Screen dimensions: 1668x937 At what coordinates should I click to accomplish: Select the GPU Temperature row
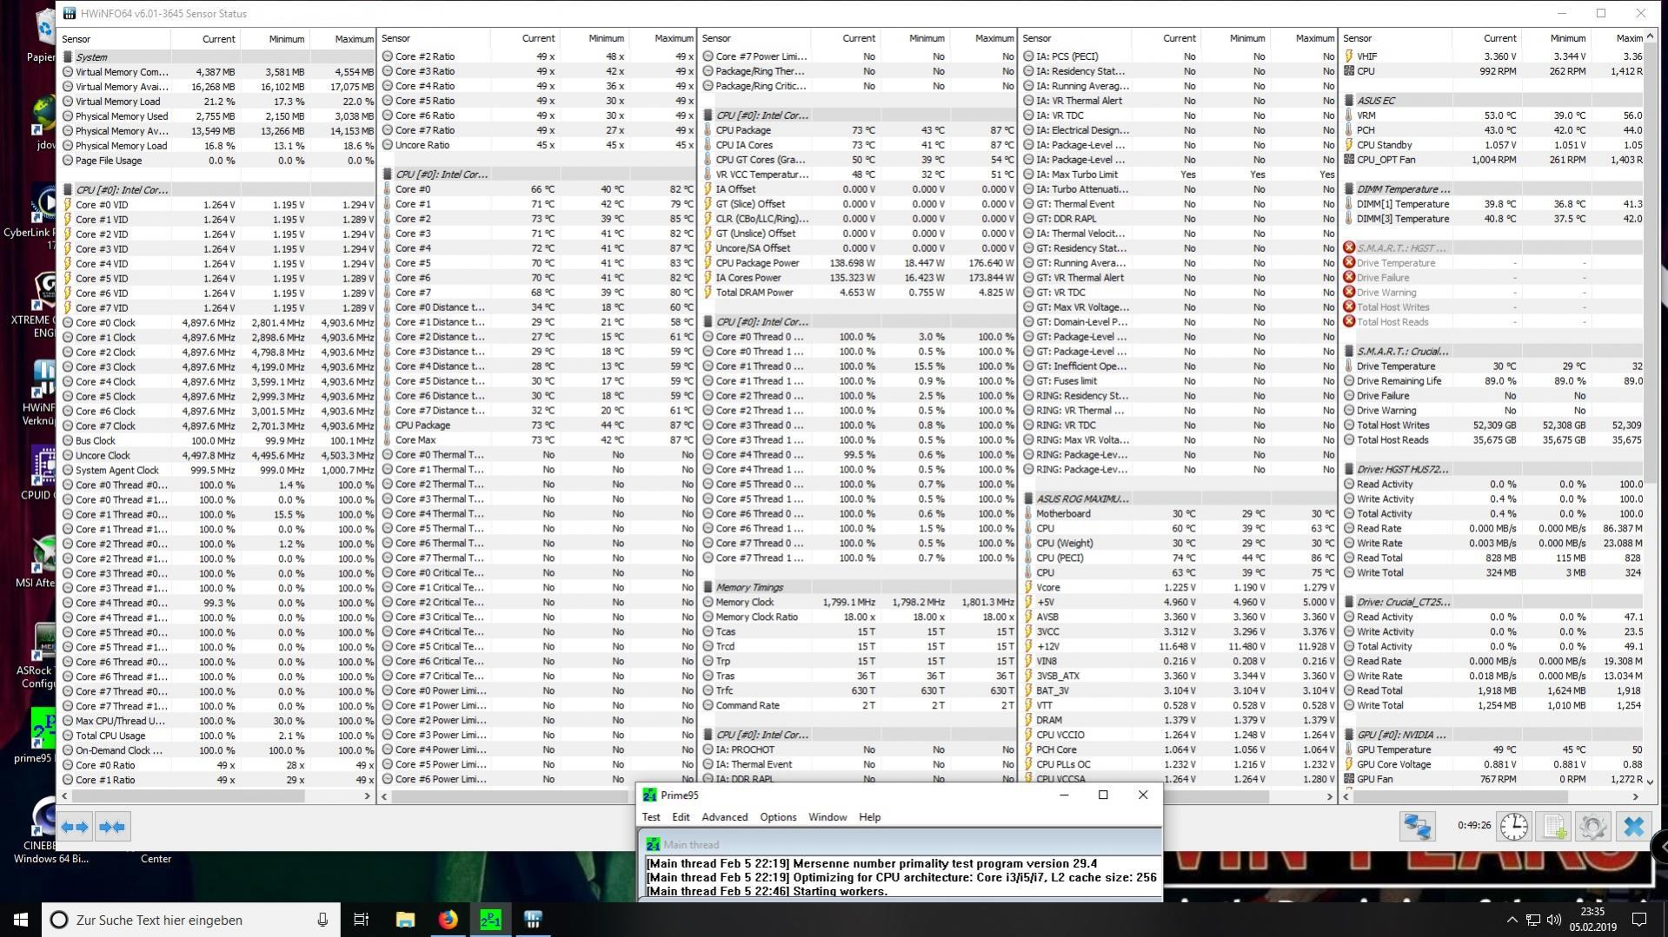1493,750
